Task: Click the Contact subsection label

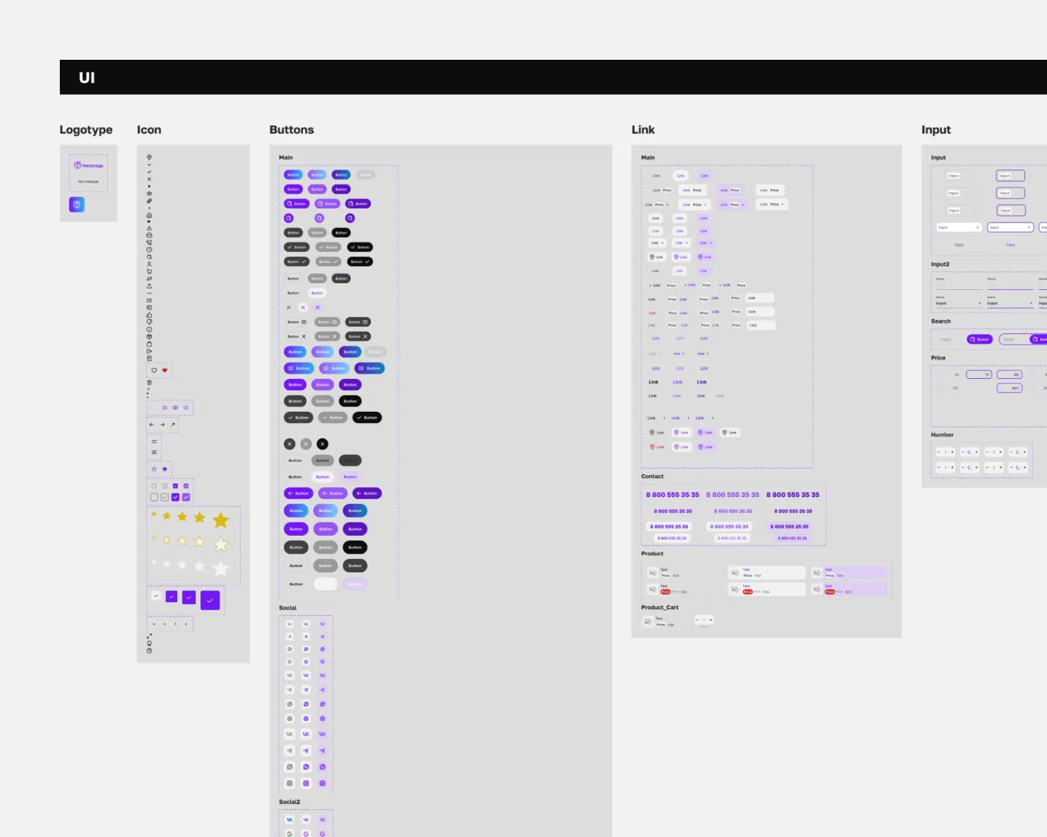Action: point(652,476)
